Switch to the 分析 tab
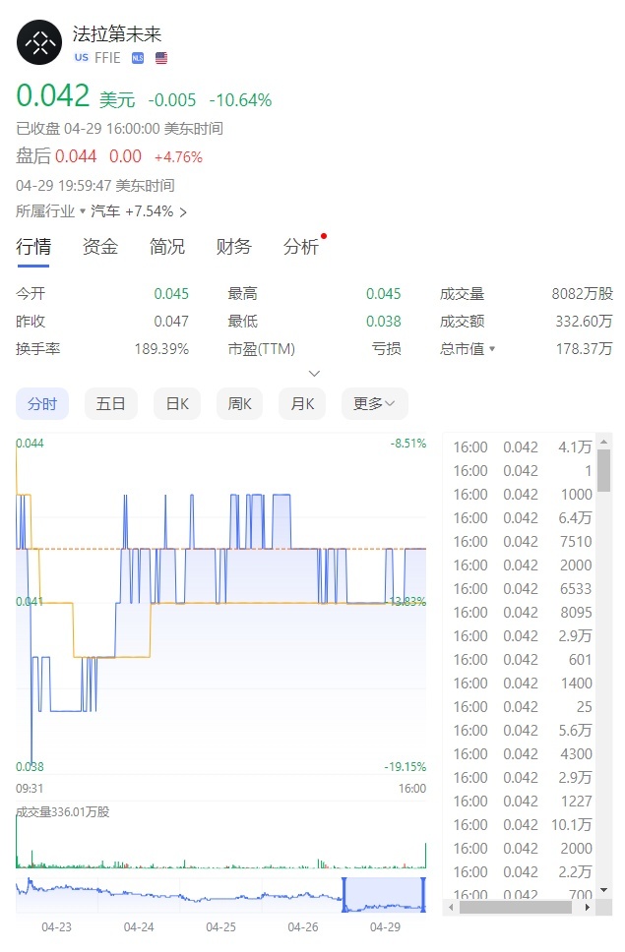This screenshot has width=625, height=952. 300,247
